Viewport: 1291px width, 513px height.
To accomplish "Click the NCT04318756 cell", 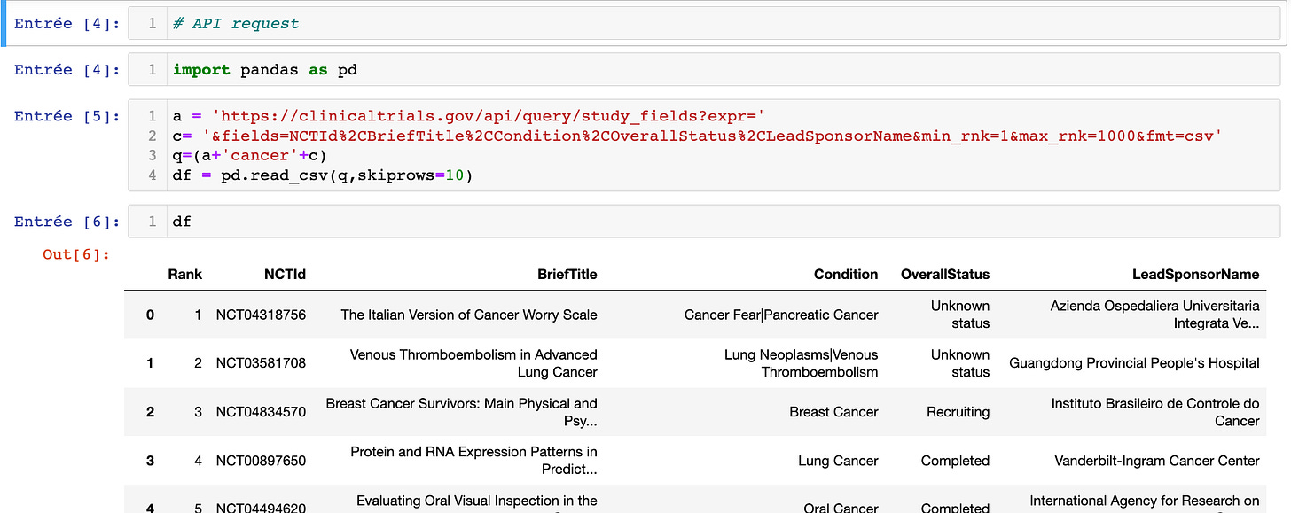I will (x=261, y=315).
